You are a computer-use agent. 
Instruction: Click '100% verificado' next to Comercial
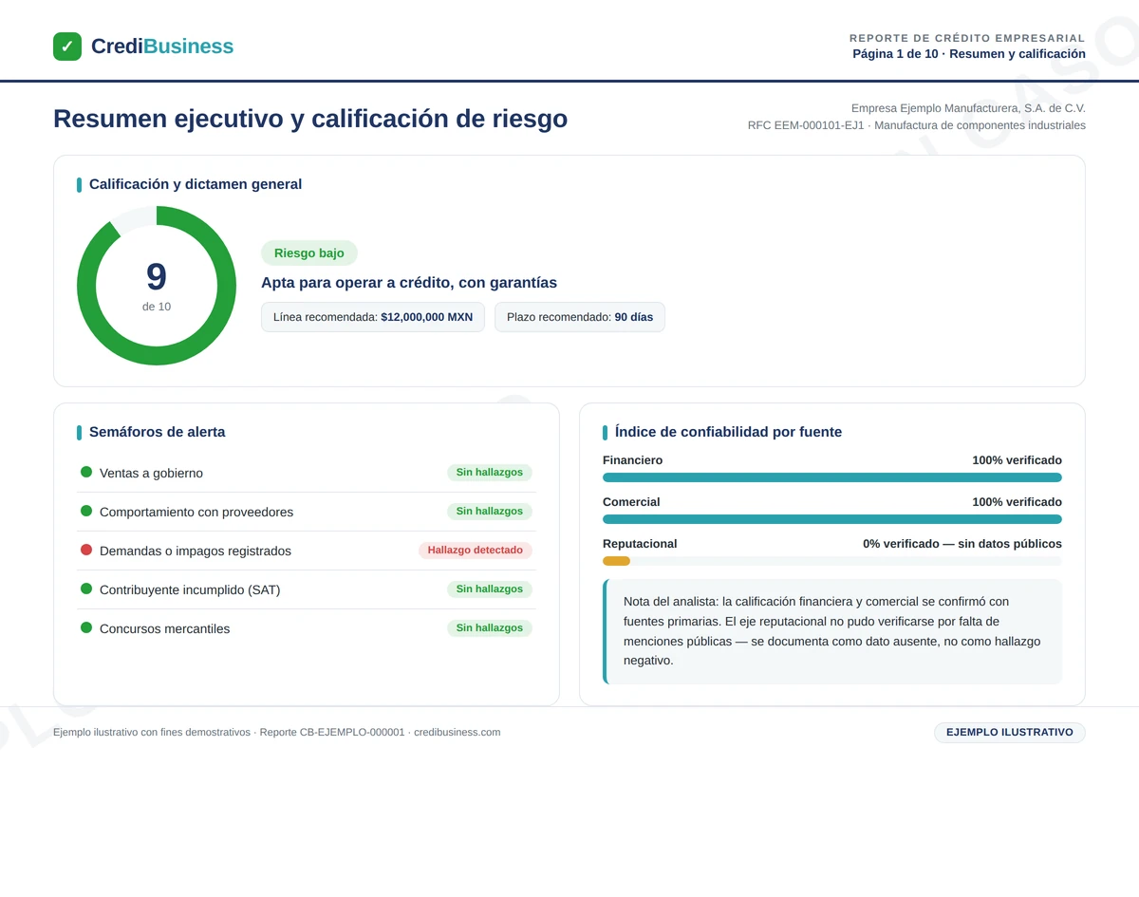[1017, 502]
